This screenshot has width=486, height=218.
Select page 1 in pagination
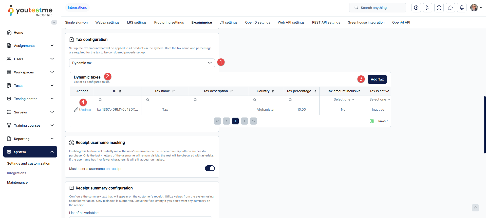(235, 121)
